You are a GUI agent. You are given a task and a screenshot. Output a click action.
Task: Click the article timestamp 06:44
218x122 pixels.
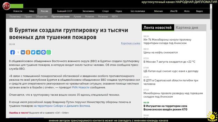pos(12,44)
